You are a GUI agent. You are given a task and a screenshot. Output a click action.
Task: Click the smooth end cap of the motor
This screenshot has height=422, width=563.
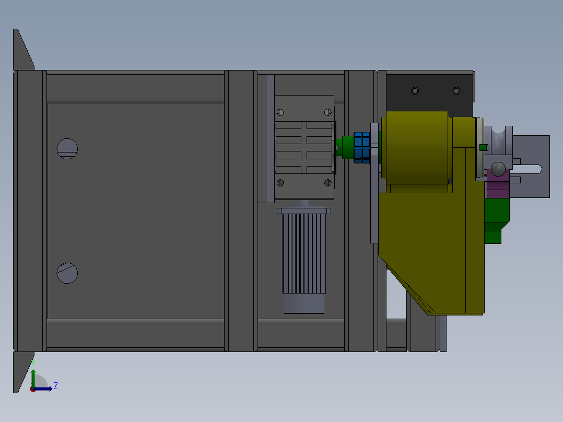pyautogui.click(x=304, y=303)
